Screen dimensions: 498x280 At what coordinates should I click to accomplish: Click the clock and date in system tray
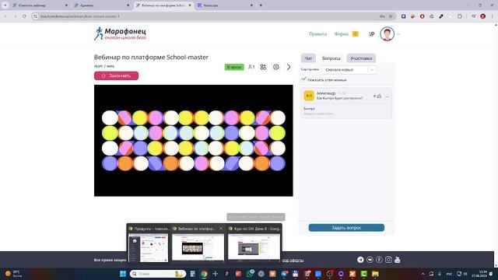pos(479,274)
